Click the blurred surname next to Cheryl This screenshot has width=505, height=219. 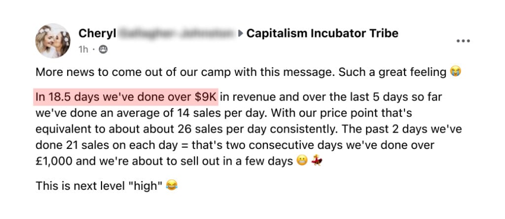click(x=177, y=33)
